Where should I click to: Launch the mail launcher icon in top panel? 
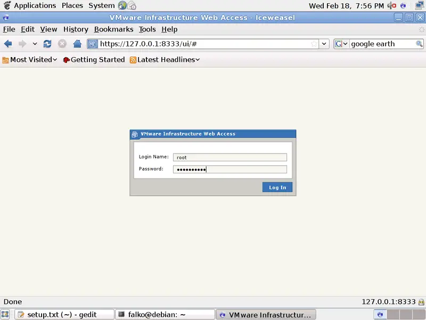point(132,5)
